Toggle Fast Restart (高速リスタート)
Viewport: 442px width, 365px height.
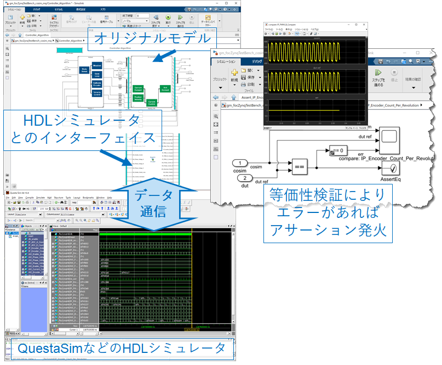pos(132,26)
